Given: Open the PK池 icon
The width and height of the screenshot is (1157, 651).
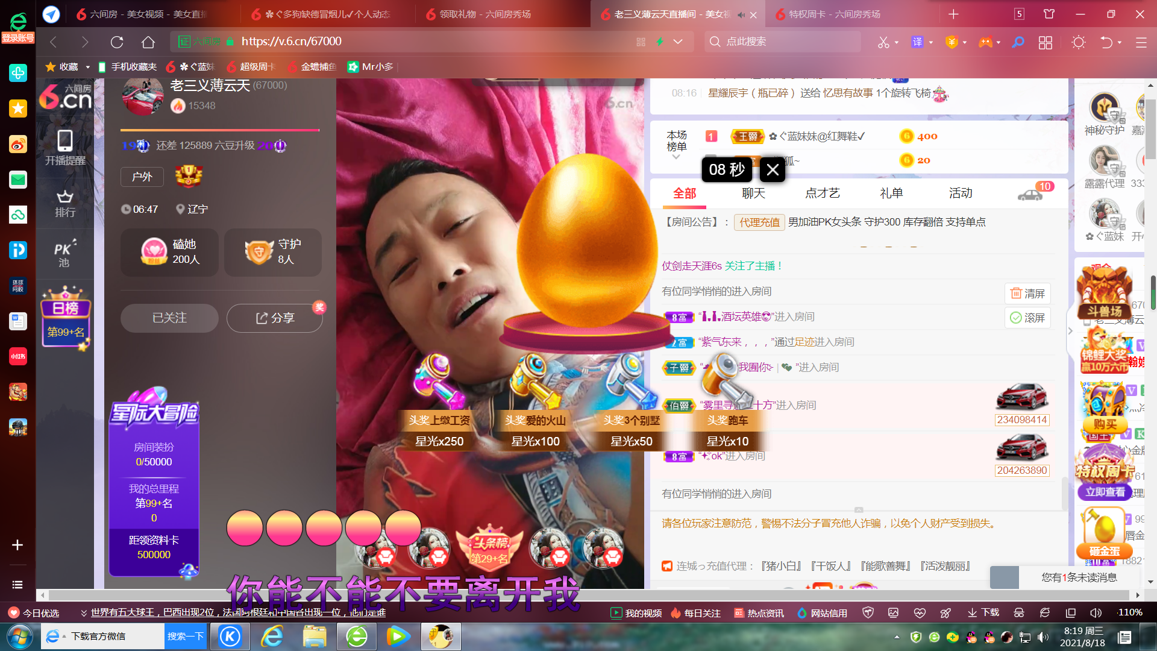Looking at the screenshot, I should (65, 254).
